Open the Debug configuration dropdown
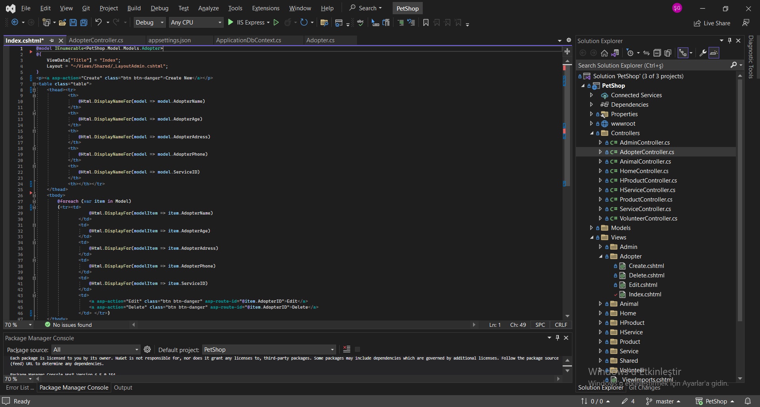Viewport: 760px width, 407px height. click(149, 23)
